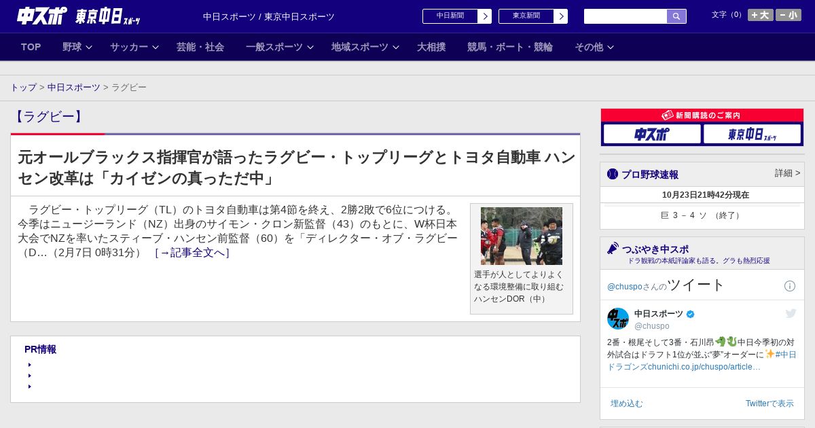
Task: Click the header text 中日スポーツ / 東京中日スポーツ
Action: pos(269,17)
